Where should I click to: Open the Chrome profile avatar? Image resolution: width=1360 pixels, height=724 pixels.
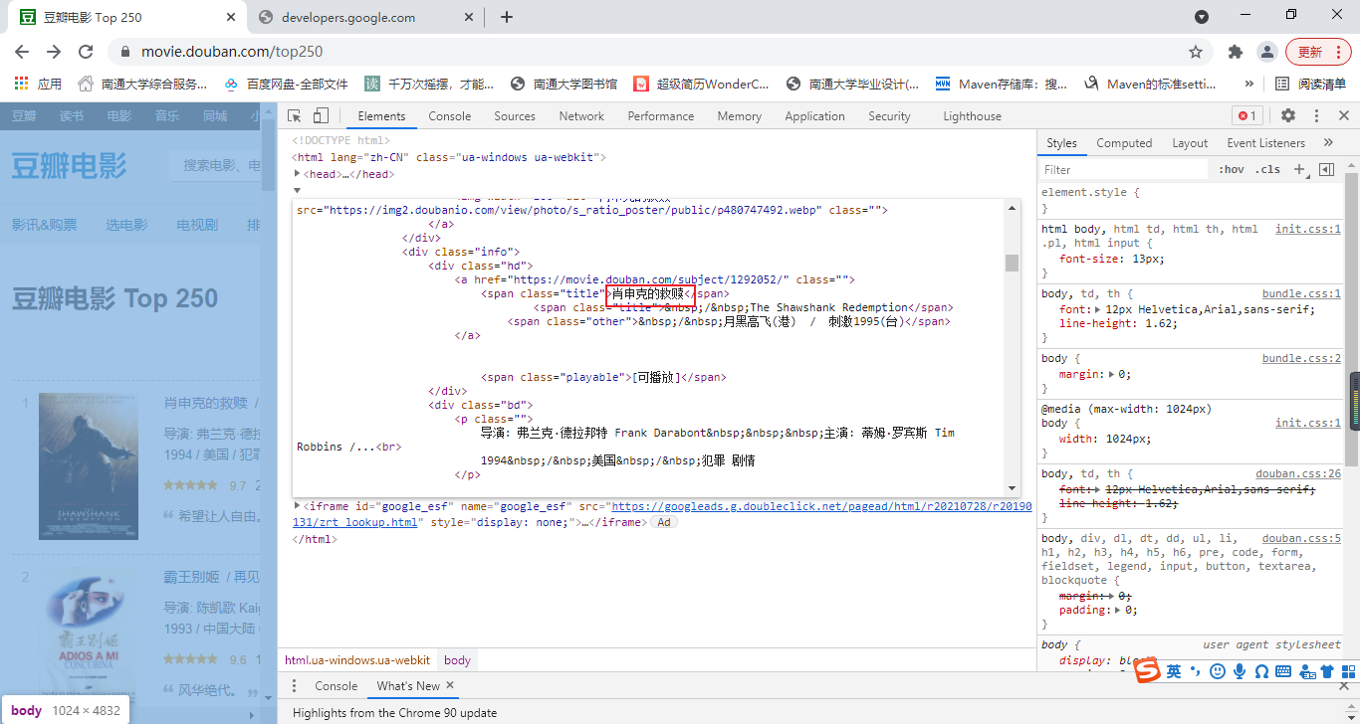pos(1266,52)
